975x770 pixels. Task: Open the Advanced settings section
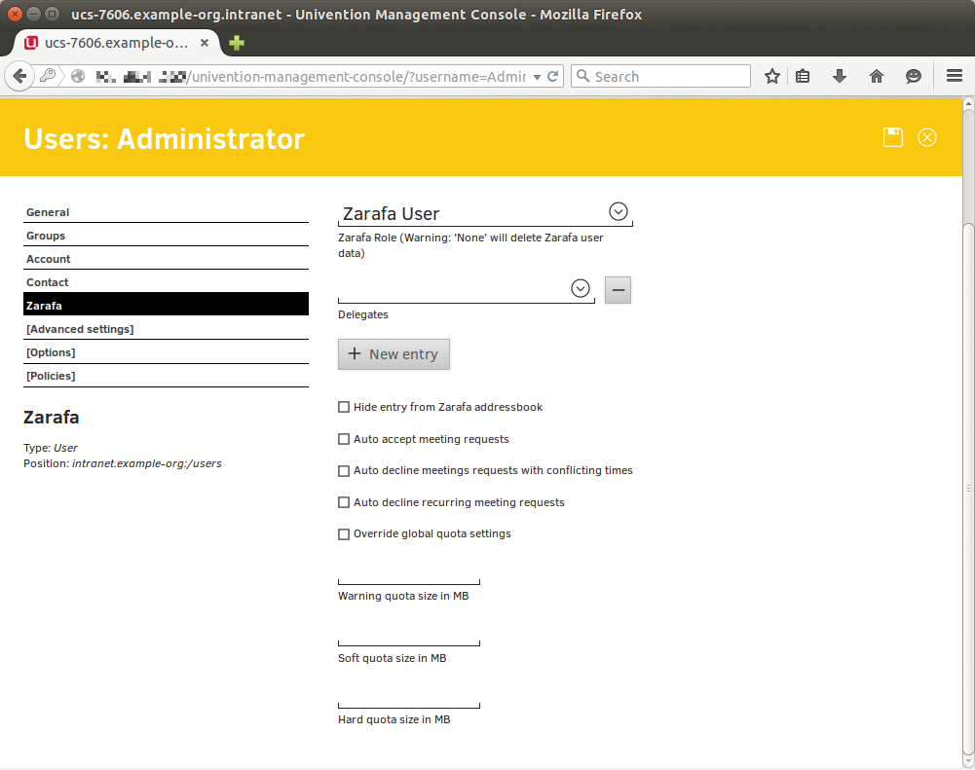(x=80, y=328)
